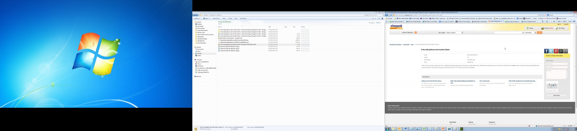Select the Downloads item in Explorer sidebar
Screen dimensions: 577x131
[x=200, y=26]
